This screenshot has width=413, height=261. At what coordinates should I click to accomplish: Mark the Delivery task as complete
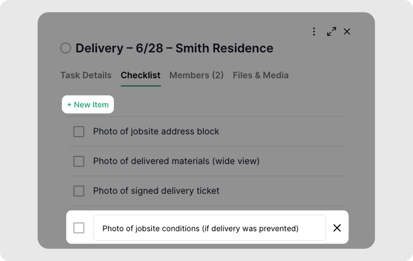pyautogui.click(x=66, y=48)
